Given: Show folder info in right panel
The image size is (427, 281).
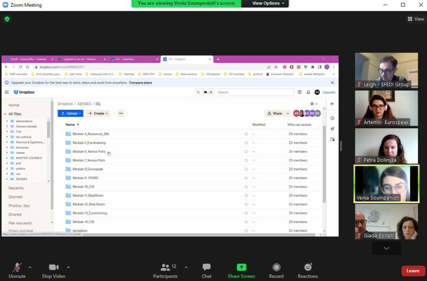Looking at the screenshot, I should pos(332,118).
